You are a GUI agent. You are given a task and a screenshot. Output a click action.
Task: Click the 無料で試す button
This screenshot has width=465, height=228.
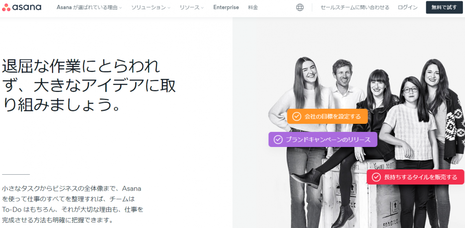[444, 7]
